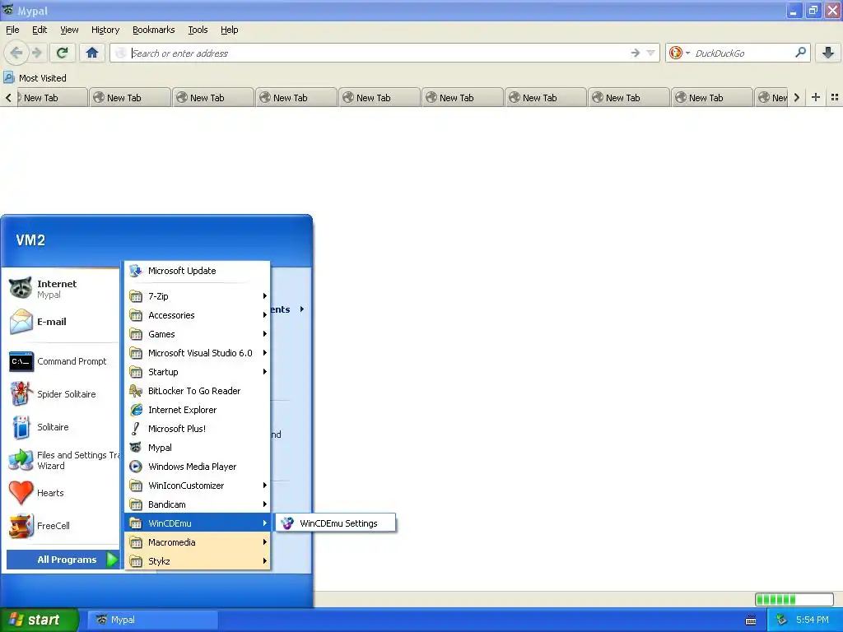Open Microsoft Update from programs list

pos(198,271)
